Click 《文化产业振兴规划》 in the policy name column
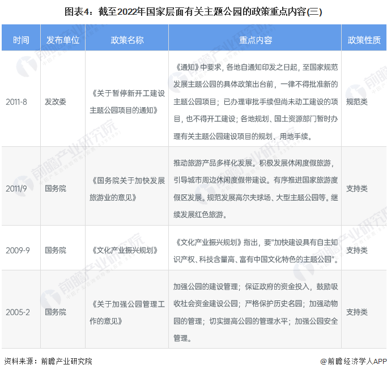 [119, 249]
